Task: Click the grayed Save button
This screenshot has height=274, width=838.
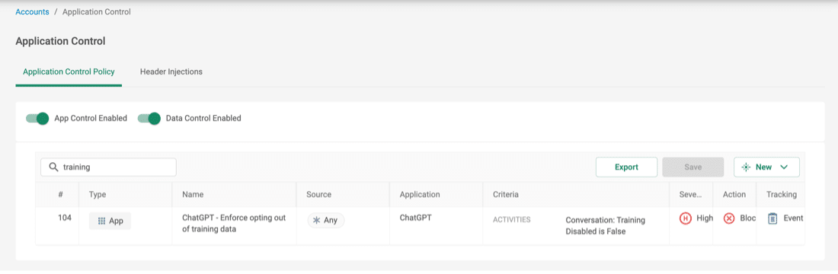Action: pyautogui.click(x=693, y=167)
